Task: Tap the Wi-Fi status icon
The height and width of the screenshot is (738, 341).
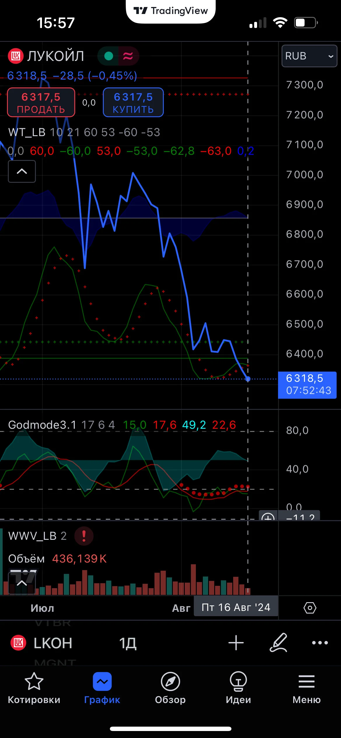Action: coord(280,22)
